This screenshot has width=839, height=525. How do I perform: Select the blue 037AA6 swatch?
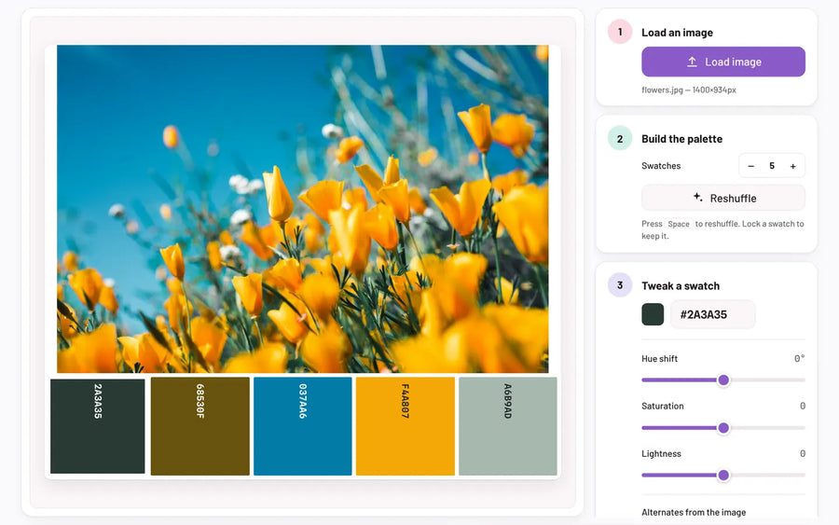pos(303,426)
